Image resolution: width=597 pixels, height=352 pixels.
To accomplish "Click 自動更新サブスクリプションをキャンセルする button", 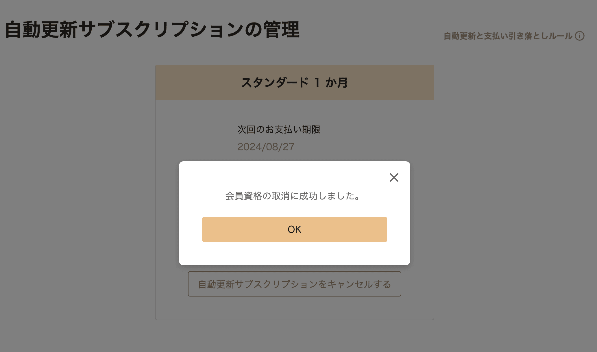I will 294,284.
